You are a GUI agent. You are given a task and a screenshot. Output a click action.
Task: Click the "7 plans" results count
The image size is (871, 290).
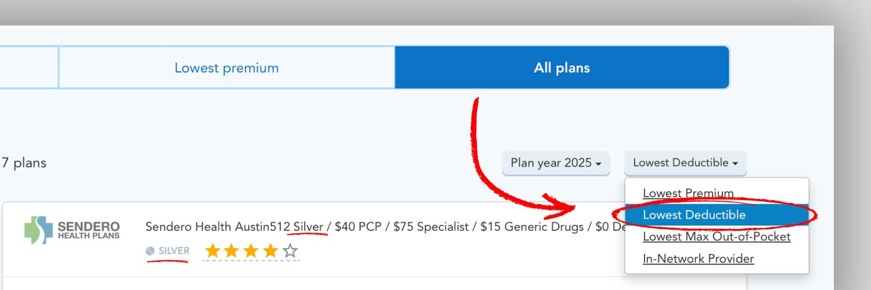(x=24, y=163)
